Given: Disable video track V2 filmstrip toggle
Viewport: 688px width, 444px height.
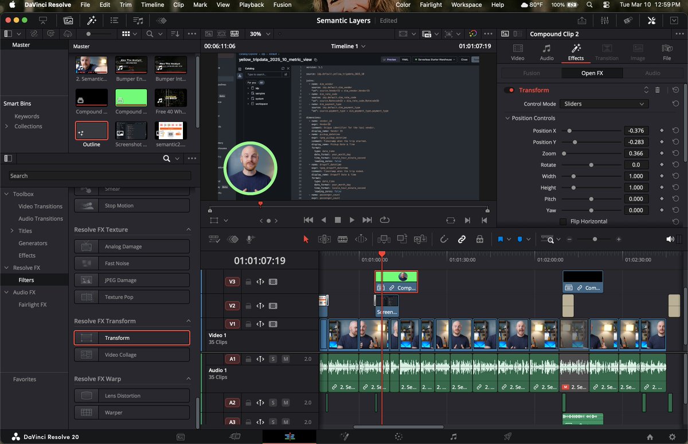Looking at the screenshot, I should pyautogui.click(x=273, y=306).
